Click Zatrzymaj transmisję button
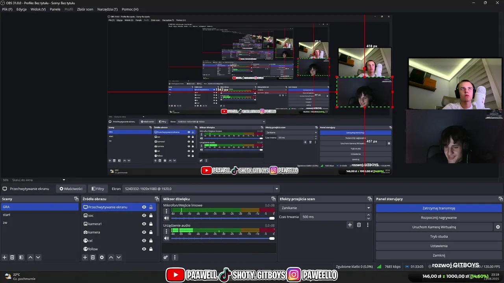Screen dimensions: 504x283 439,208
